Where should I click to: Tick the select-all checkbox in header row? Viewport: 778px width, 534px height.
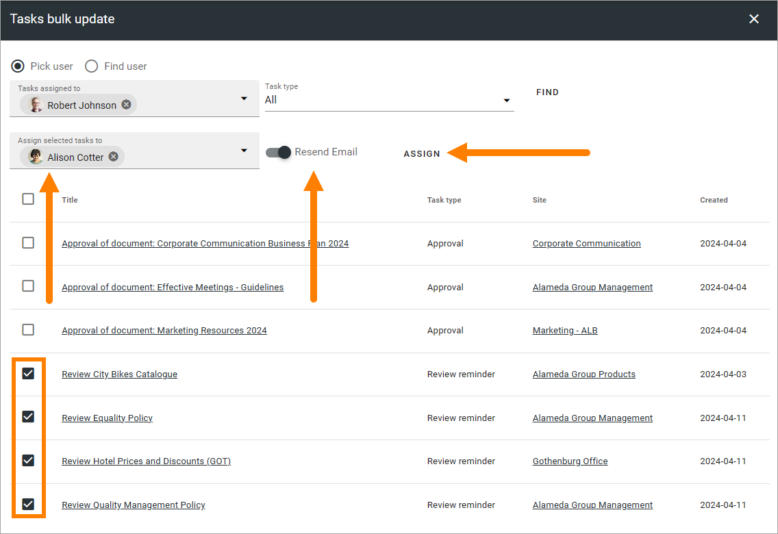tap(28, 199)
